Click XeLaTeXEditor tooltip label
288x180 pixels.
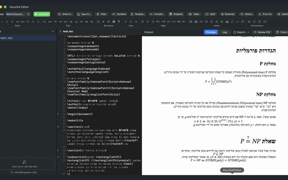(x=232, y=170)
